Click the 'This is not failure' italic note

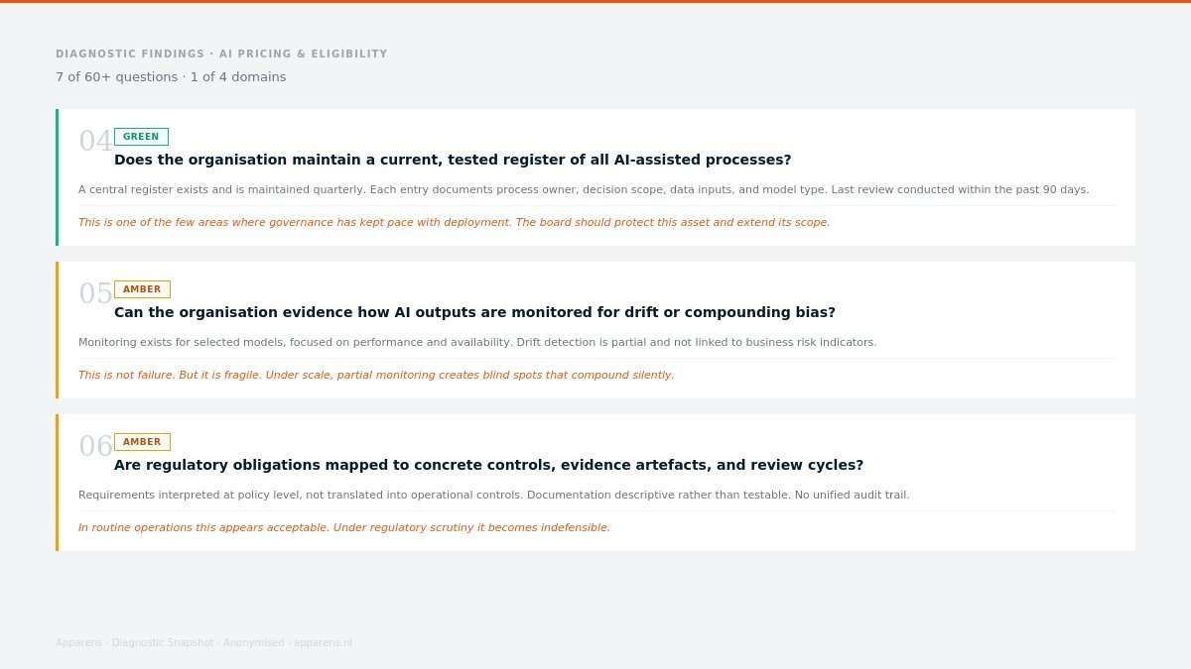tap(376, 376)
